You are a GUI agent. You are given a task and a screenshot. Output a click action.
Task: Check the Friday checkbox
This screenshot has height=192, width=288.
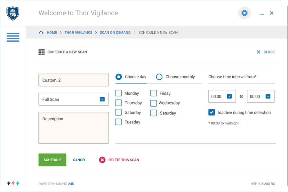coord(153,93)
